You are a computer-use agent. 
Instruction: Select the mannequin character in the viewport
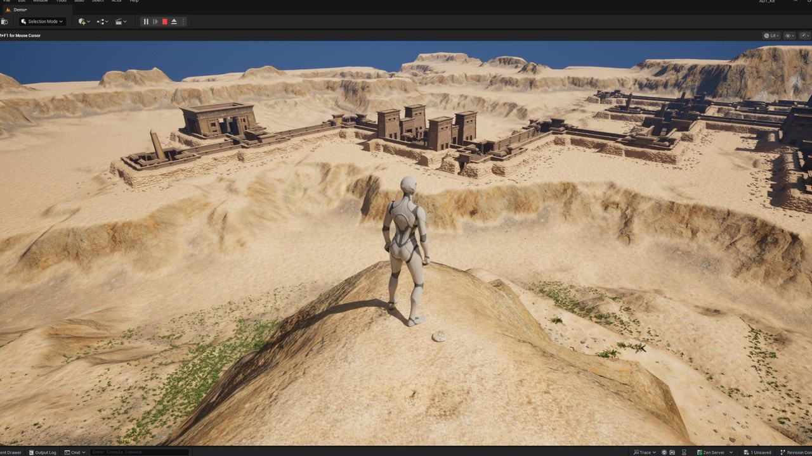(x=406, y=250)
